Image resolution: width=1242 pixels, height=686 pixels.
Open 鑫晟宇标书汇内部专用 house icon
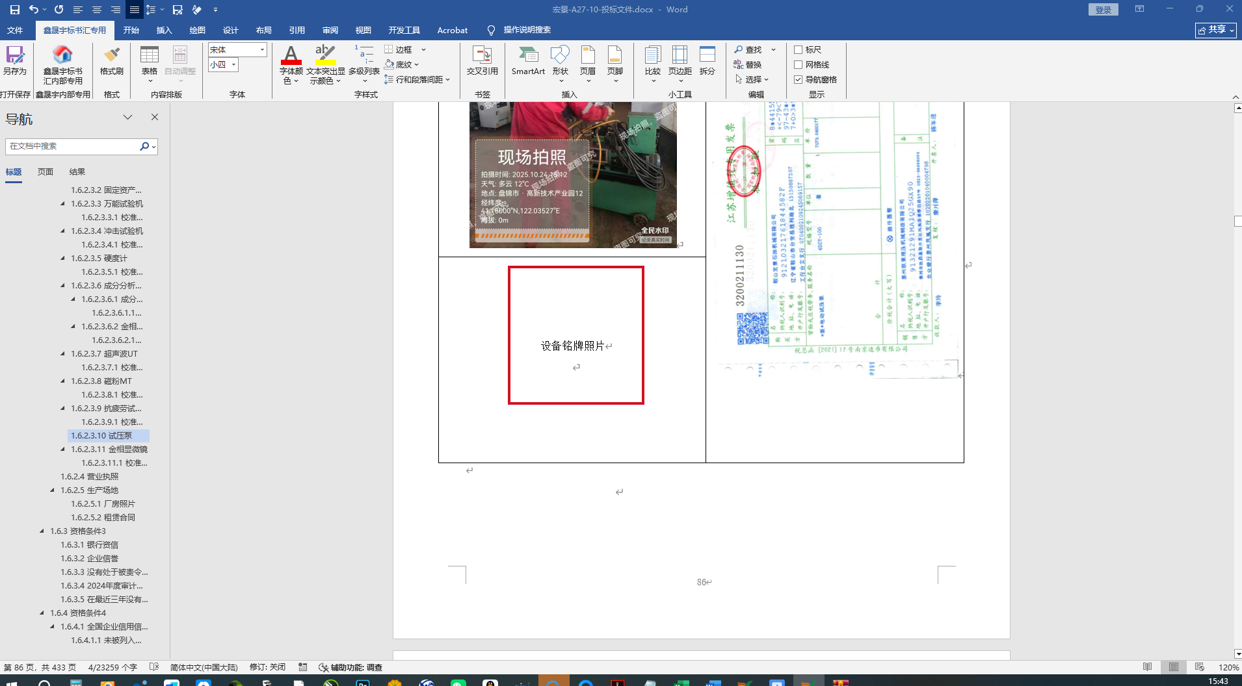pyautogui.click(x=62, y=65)
